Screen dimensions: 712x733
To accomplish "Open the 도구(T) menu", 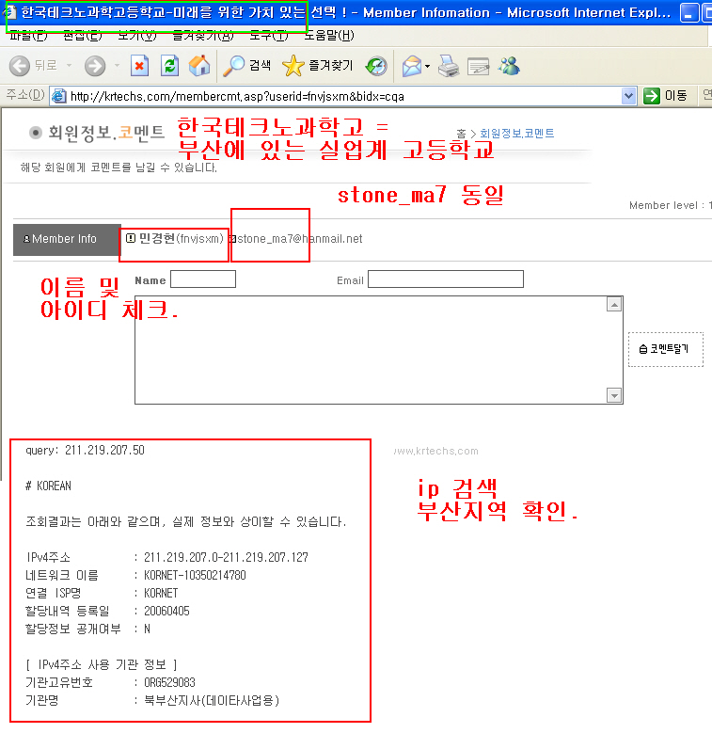I will [269, 36].
